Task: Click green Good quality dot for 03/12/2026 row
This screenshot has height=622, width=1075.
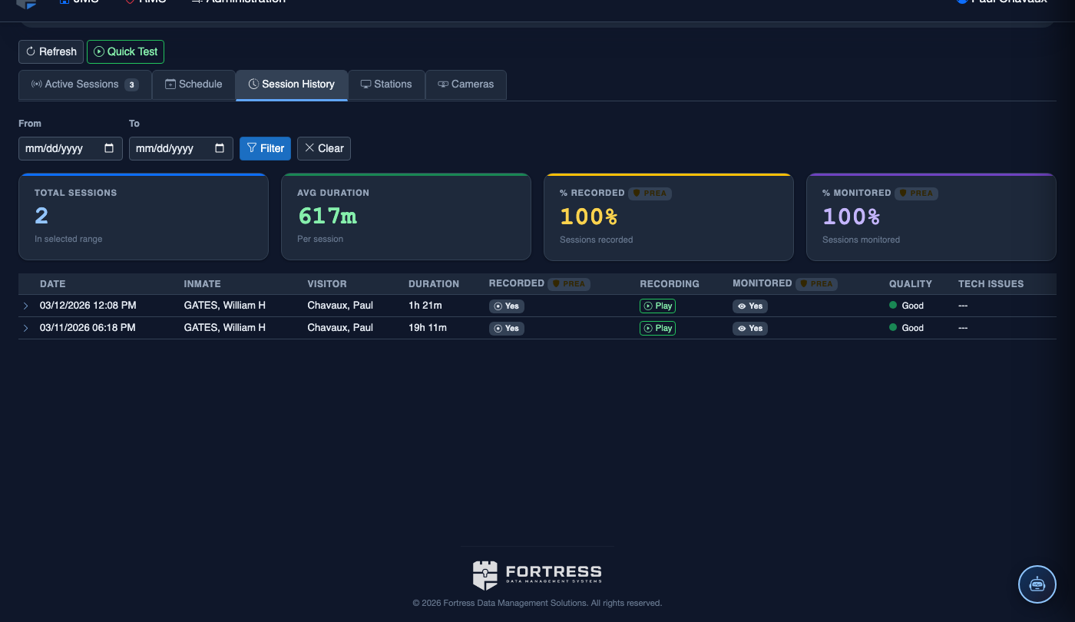Action: [893, 305]
